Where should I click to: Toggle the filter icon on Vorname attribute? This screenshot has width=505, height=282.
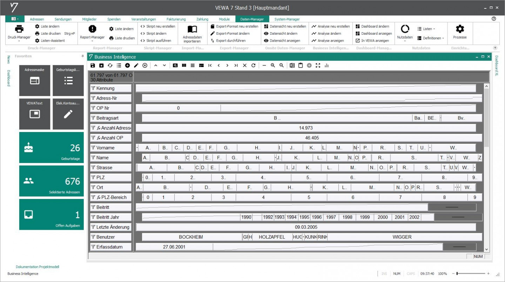[93, 148]
